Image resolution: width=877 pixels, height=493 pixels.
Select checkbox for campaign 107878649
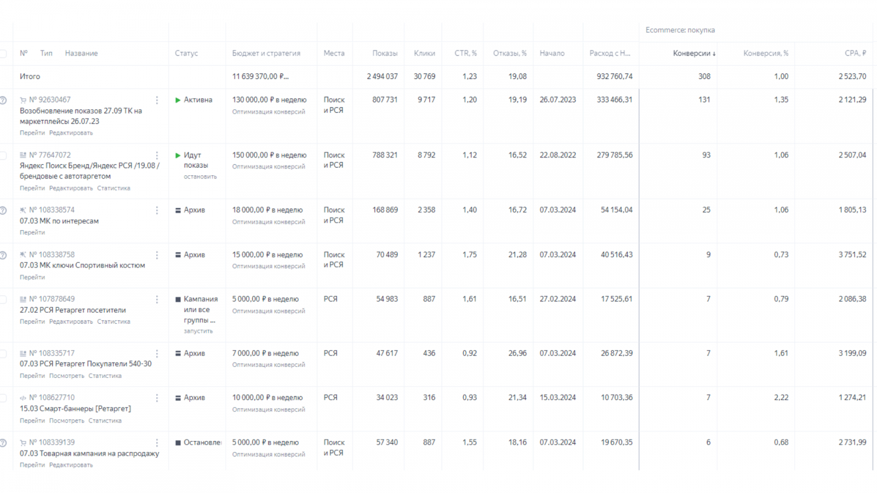[x=3, y=300]
